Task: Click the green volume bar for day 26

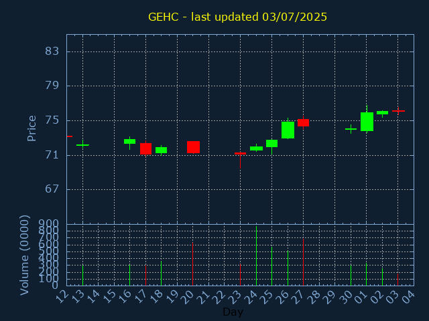Action: (288, 268)
